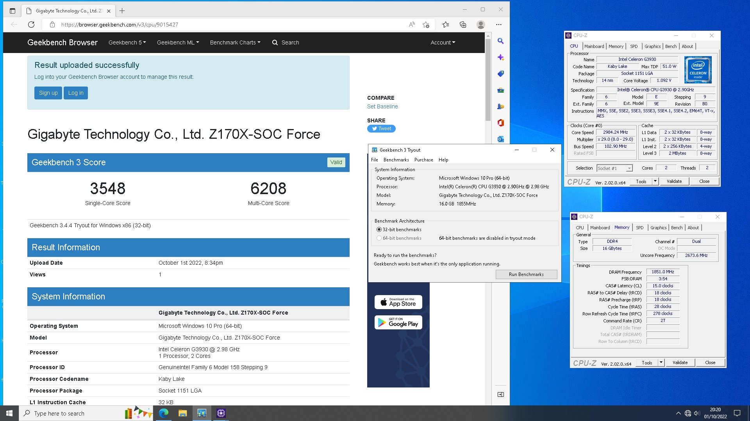The height and width of the screenshot is (421, 750).
Task: Click the Sign up button
Action: point(48,93)
